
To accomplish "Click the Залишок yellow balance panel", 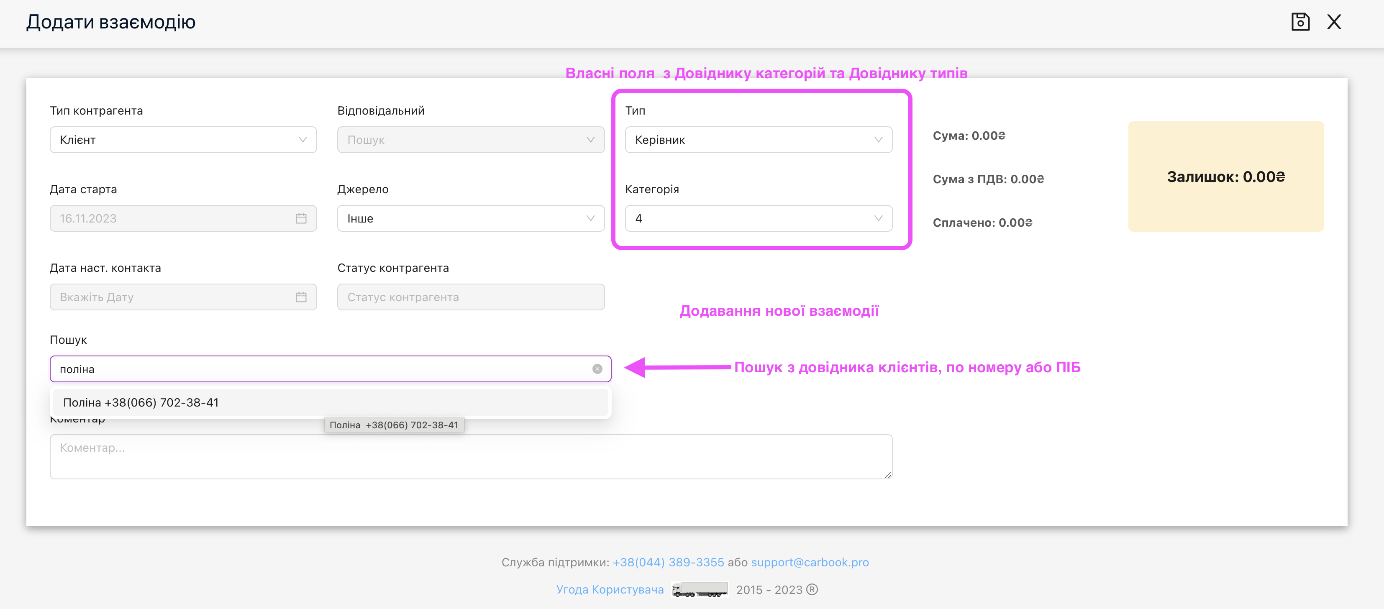I will pos(1225,177).
